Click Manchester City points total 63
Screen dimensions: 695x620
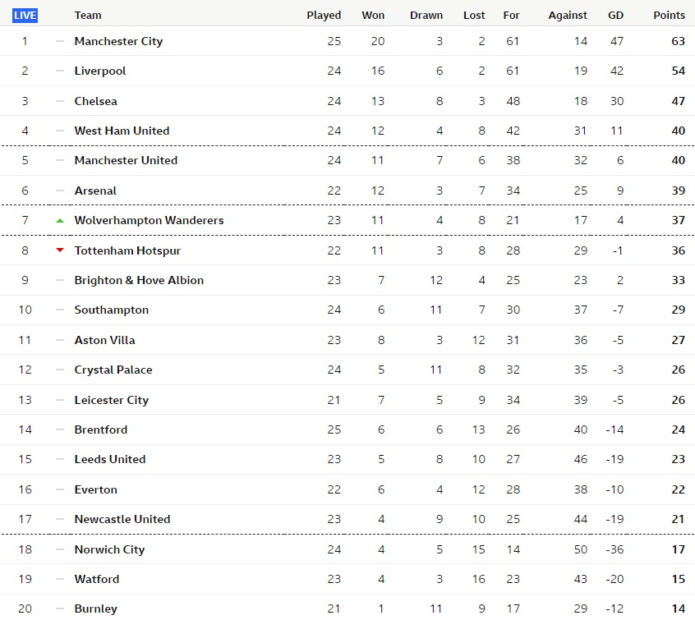[x=678, y=41]
